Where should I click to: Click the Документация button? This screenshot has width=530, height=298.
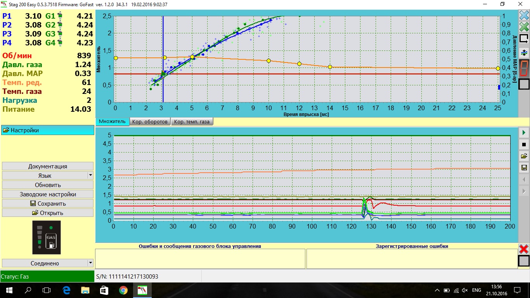tap(48, 166)
